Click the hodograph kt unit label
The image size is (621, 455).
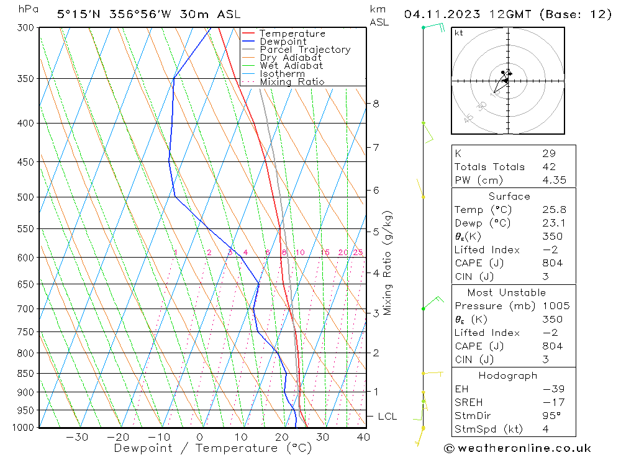pos(459,33)
